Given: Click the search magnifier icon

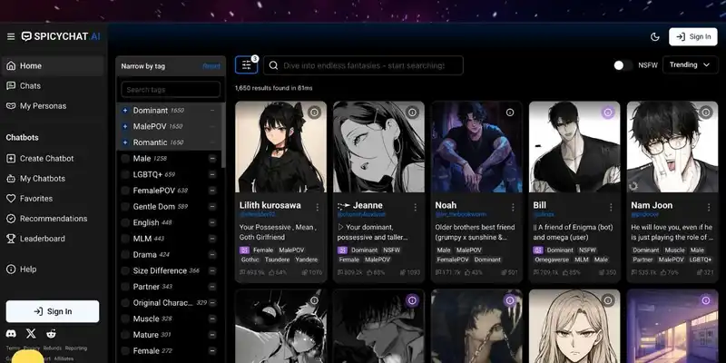Looking at the screenshot, I should click(x=273, y=65).
